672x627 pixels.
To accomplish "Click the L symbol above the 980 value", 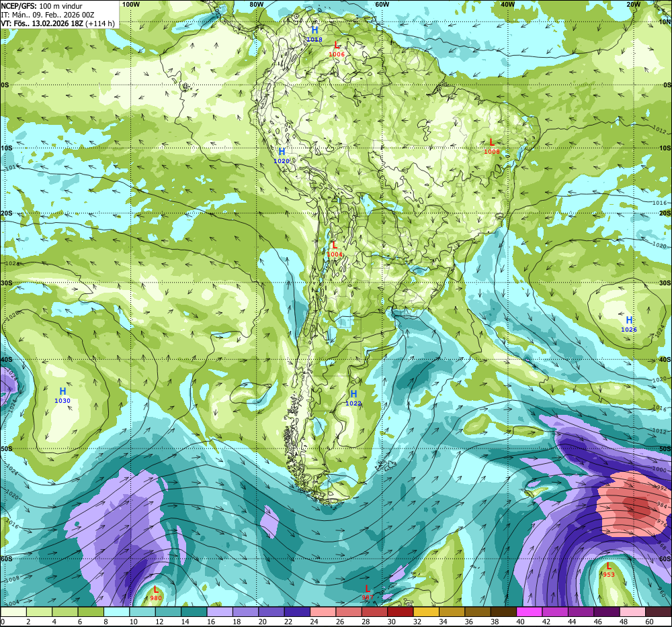I will (156, 590).
